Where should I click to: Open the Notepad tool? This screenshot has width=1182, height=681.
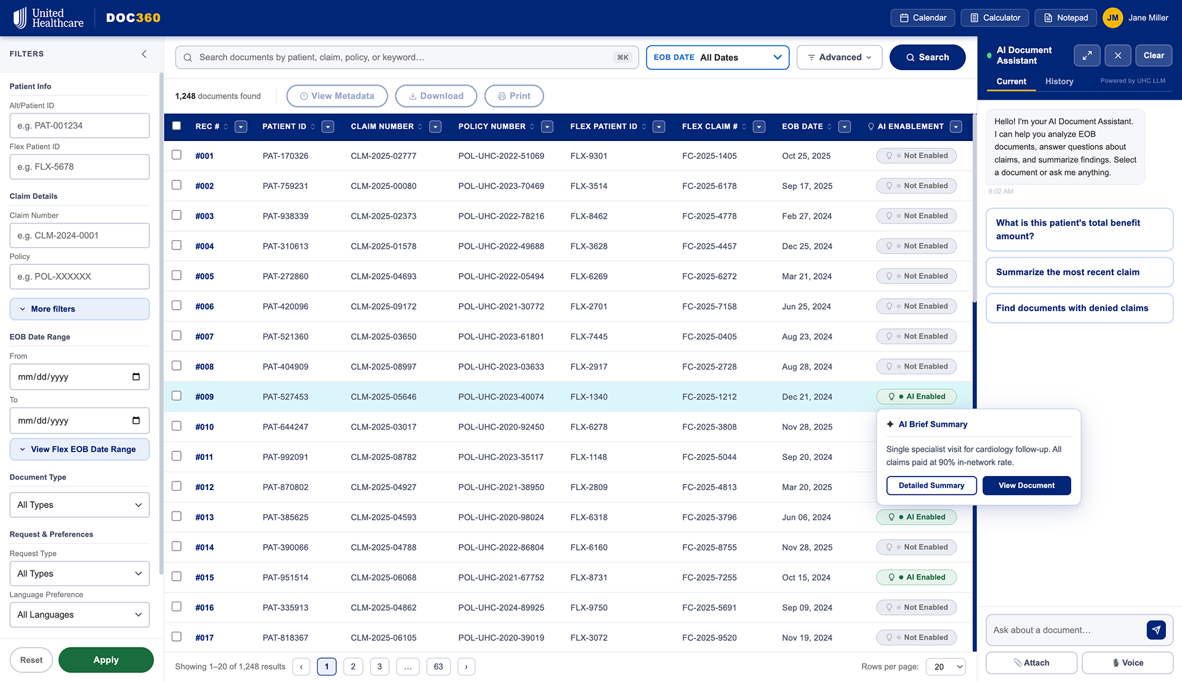[x=1066, y=18]
